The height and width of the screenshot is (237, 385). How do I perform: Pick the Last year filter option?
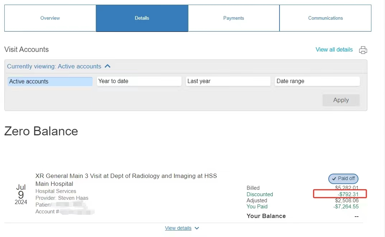pos(228,81)
